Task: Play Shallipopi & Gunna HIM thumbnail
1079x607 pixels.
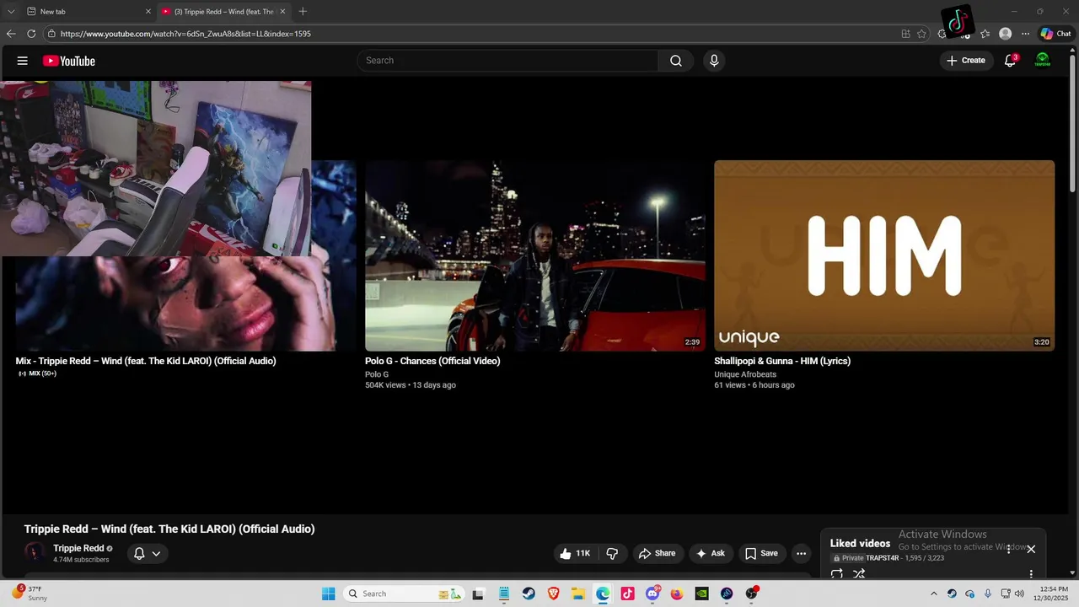Action: [884, 255]
